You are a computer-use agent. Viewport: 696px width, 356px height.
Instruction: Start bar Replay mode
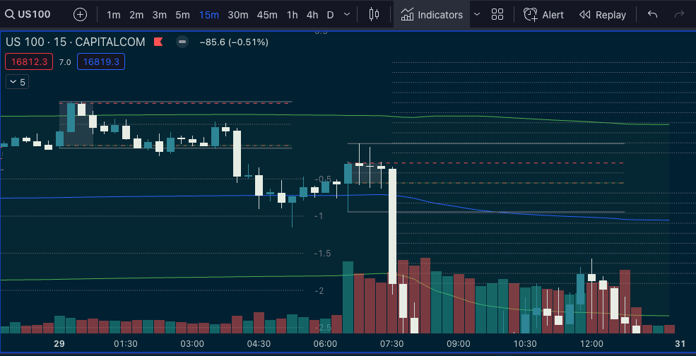coord(602,14)
